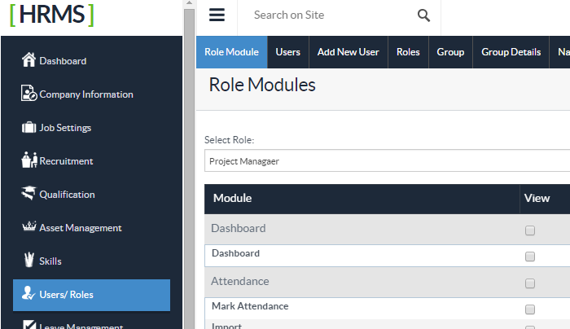This screenshot has height=329, width=570.
Task: Click the HRMS logo
Action: [x=51, y=15]
